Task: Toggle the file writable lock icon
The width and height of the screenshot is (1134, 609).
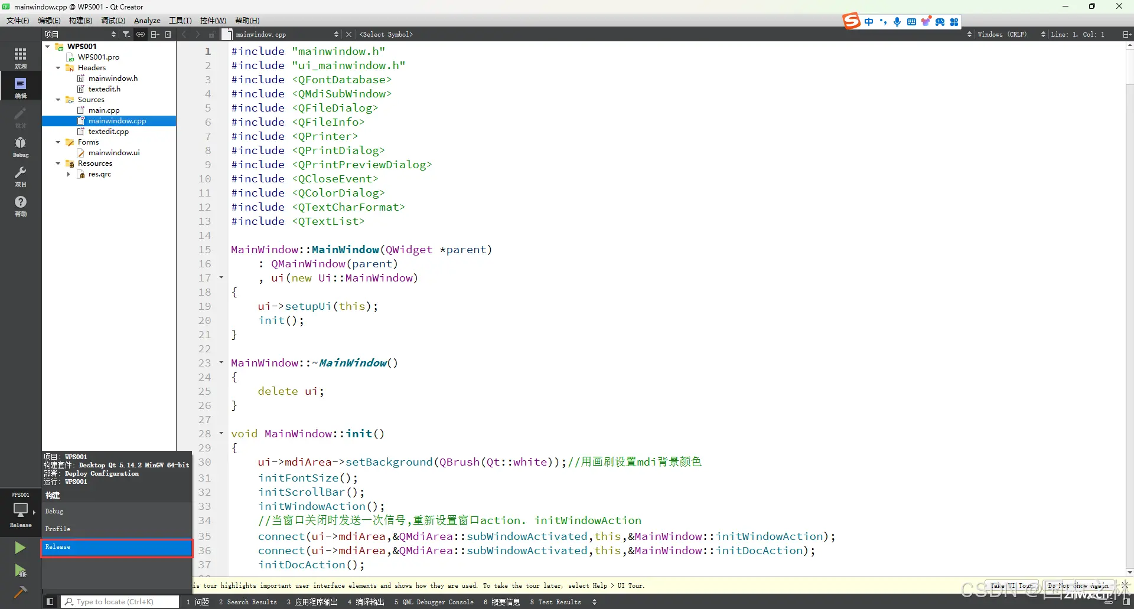Action: 211,34
